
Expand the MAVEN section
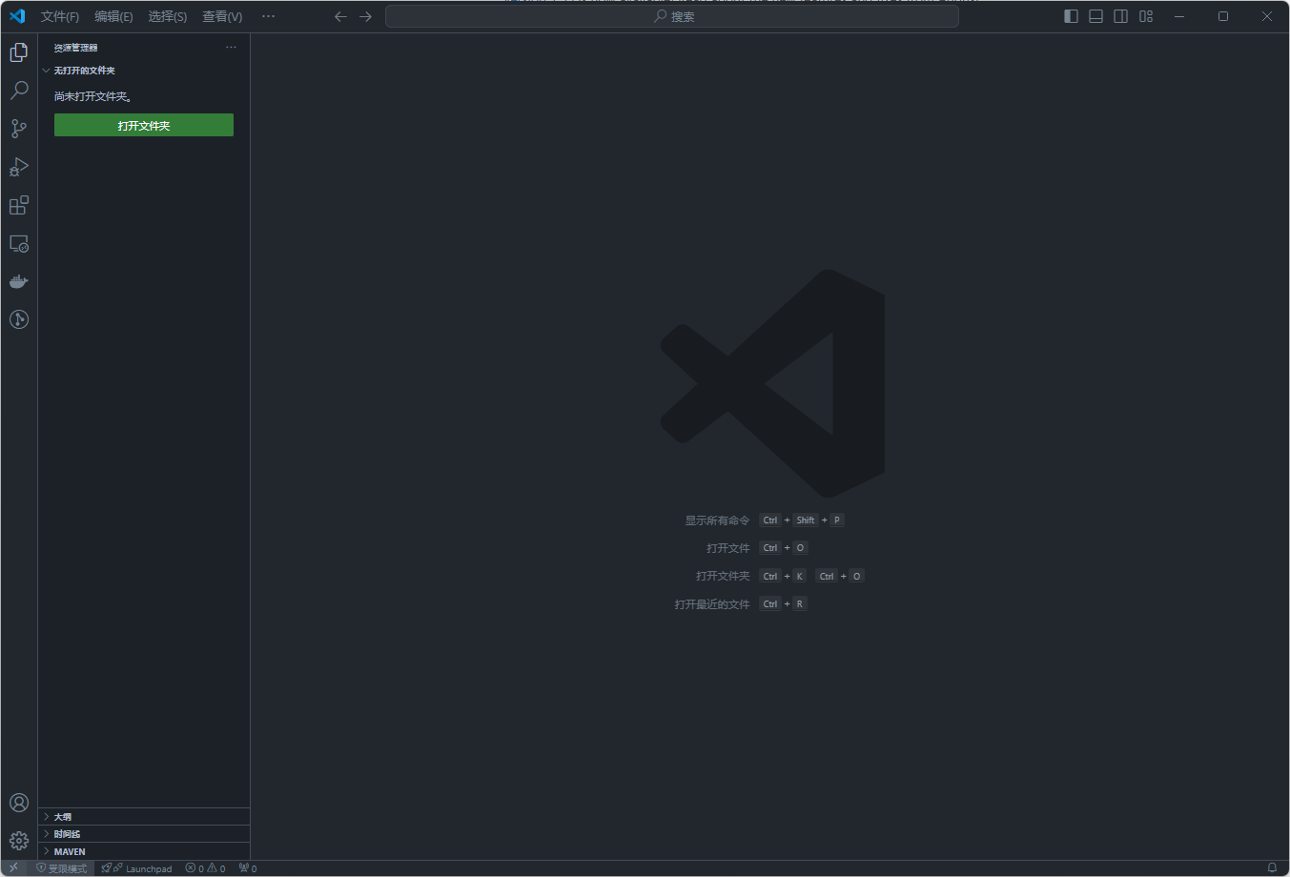point(67,851)
